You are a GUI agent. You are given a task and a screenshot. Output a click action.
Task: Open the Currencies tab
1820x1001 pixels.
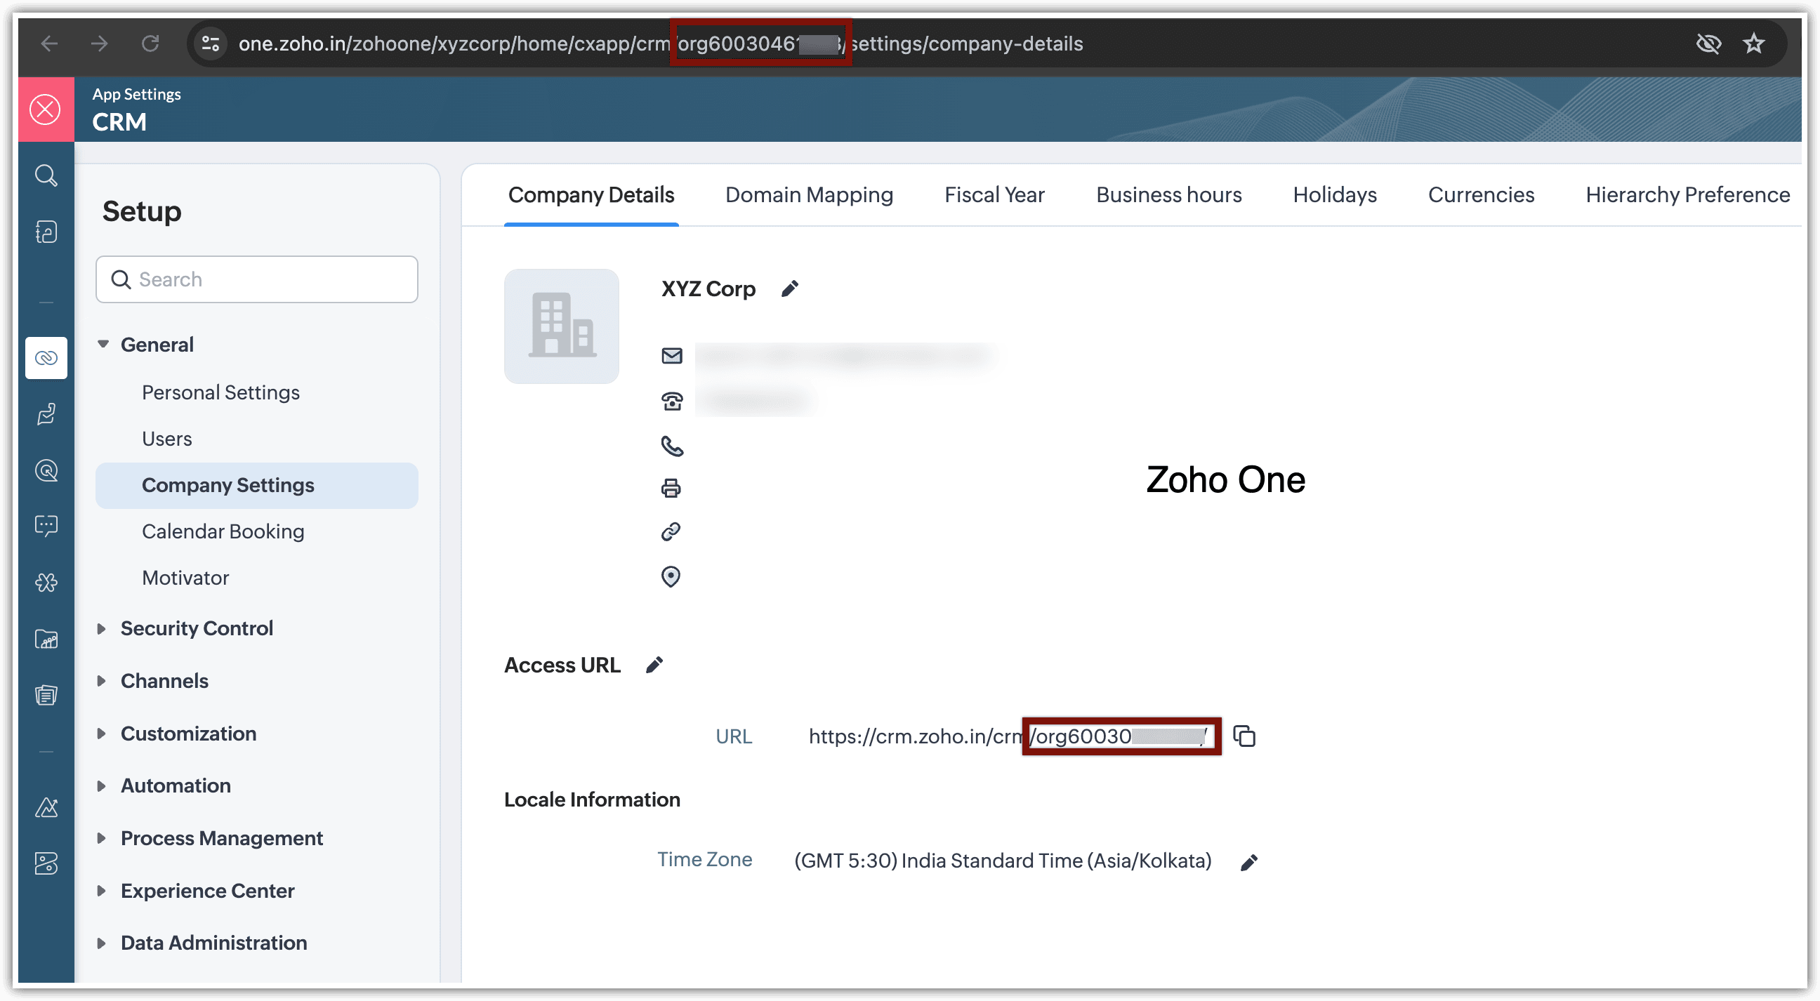[x=1480, y=195]
